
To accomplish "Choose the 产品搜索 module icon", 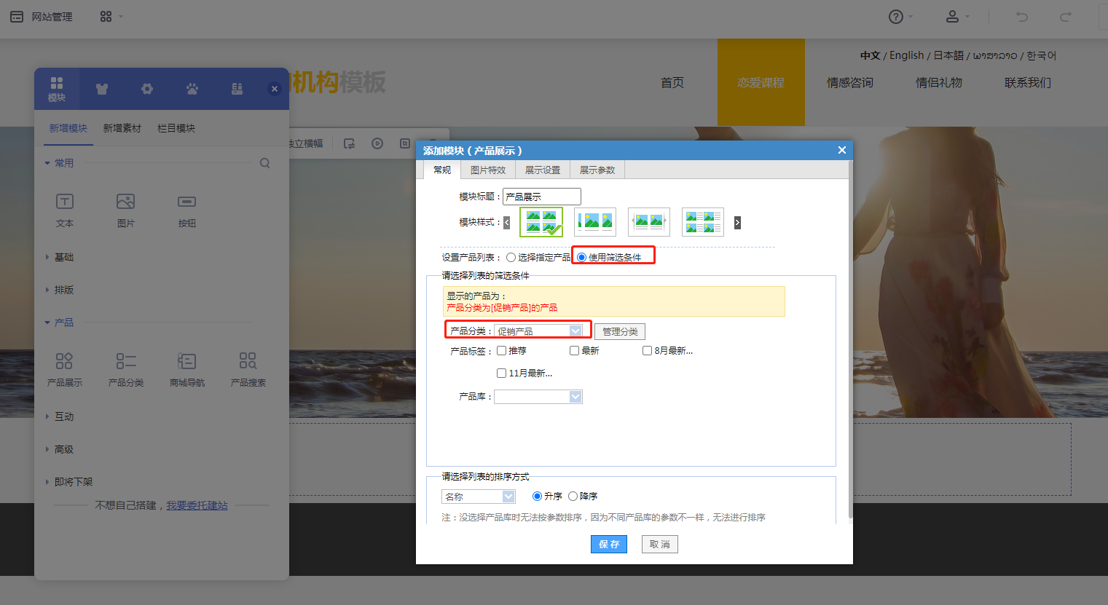I will click(x=248, y=361).
